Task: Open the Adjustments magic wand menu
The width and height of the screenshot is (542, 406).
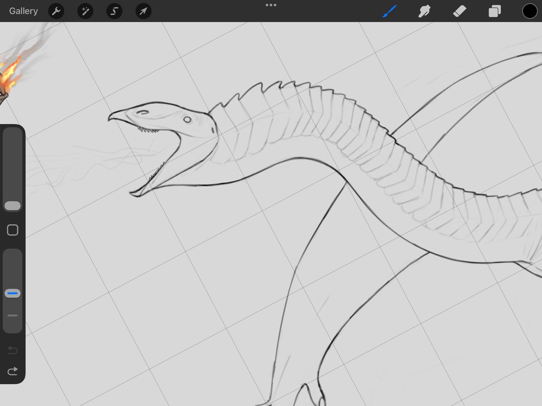Action: (x=85, y=11)
